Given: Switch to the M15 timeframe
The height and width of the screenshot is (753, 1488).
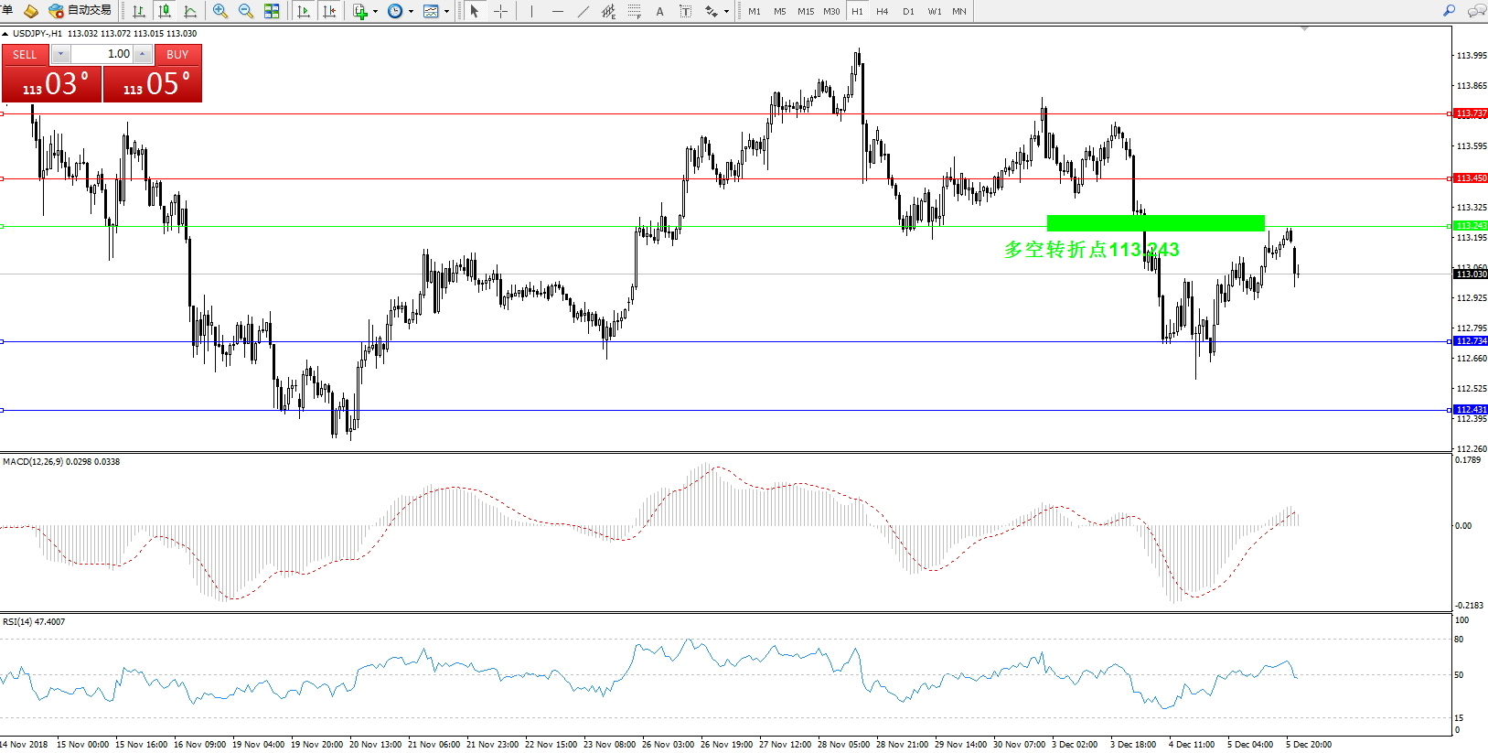Looking at the screenshot, I should [x=805, y=11].
